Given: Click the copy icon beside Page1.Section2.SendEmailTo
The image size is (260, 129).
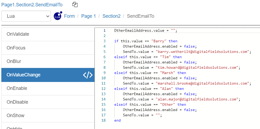Looking at the screenshot, I should (x=75, y=4).
